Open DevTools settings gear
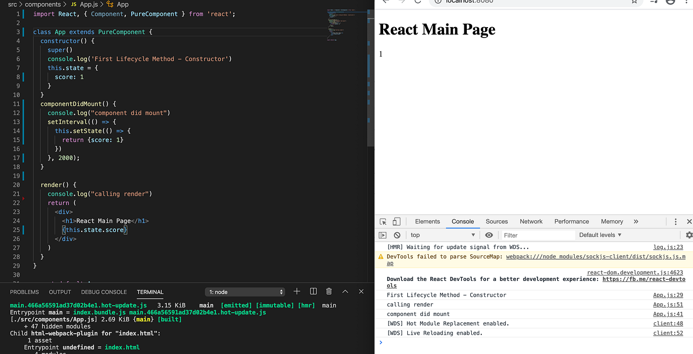Viewport: 693px width, 354px height. (689, 235)
